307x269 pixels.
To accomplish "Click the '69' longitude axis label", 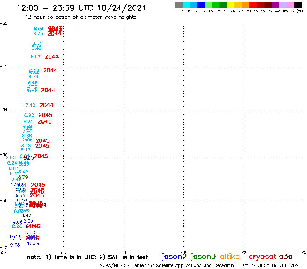I will tap(183, 252).
